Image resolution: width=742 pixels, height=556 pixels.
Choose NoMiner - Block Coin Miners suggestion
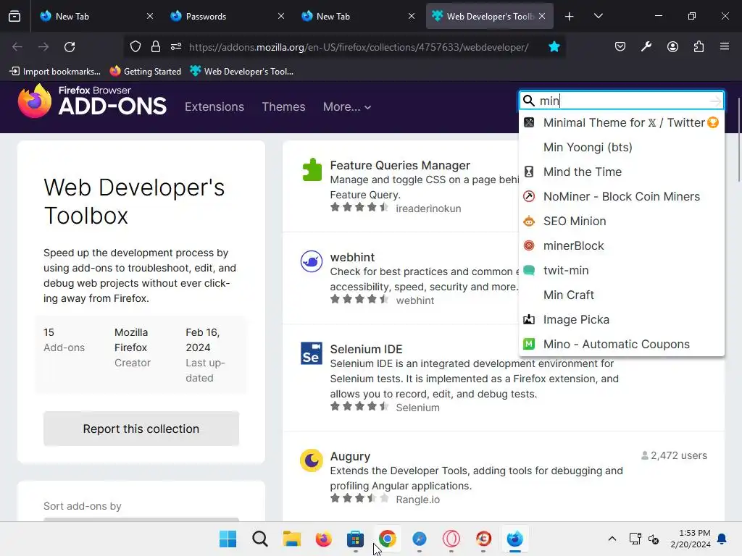621,196
